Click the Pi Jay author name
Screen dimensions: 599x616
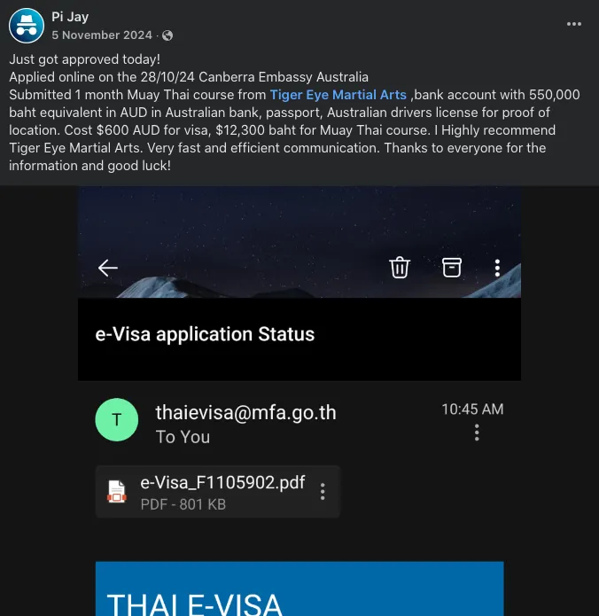click(70, 17)
